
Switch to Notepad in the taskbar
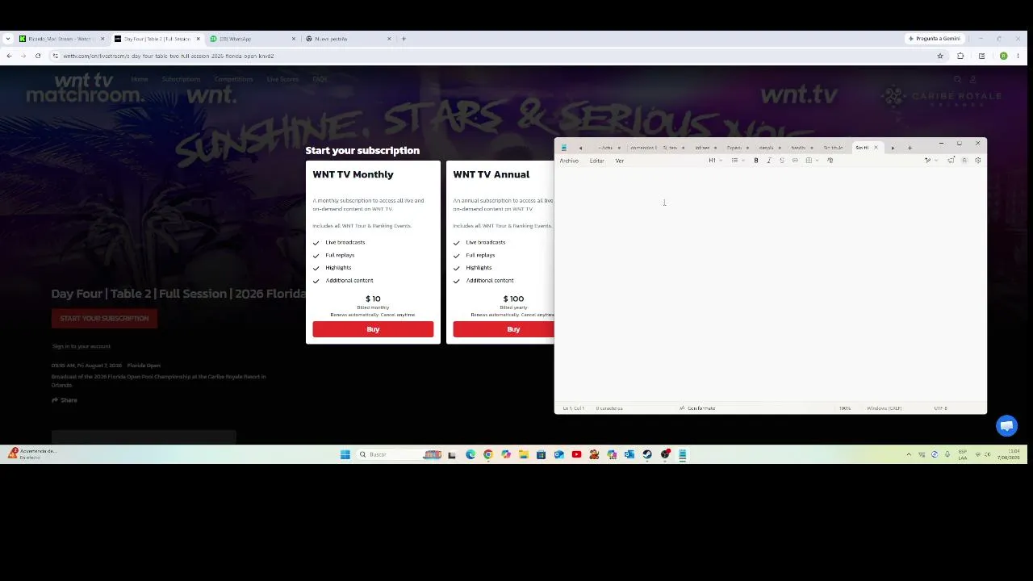click(x=683, y=454)
